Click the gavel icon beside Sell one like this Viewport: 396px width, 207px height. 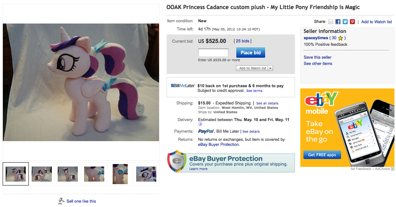click(x=61, y=201)
